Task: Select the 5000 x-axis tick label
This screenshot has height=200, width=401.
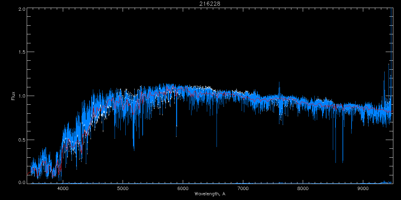Action: (x=123, y=188)
